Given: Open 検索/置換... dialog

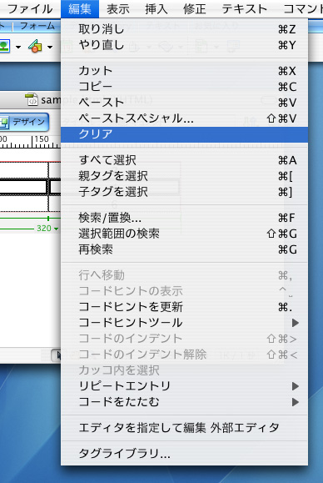Looking at the screenshot, I should [x=185, y=218].
